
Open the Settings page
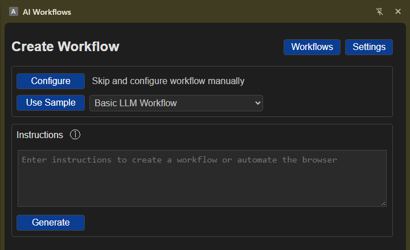[x=369, y=47]
